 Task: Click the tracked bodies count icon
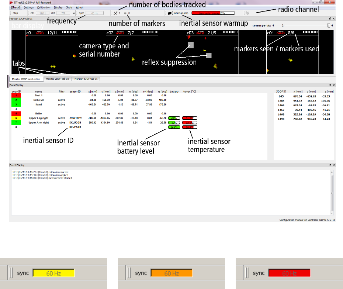115,13
